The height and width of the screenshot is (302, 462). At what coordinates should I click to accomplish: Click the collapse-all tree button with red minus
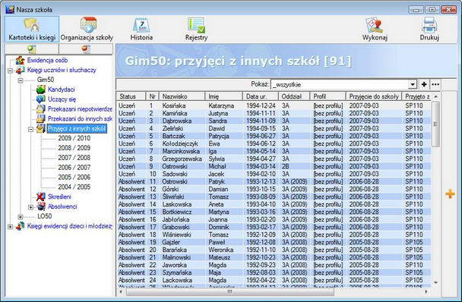point(86,49)
